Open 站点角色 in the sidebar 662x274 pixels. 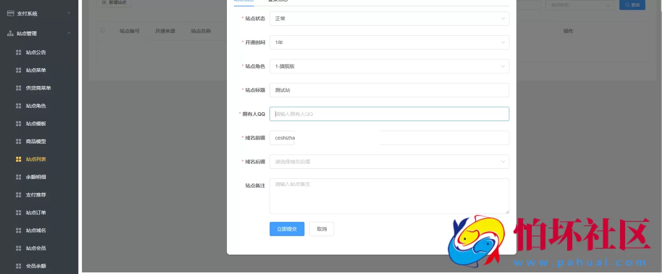[36, 106]
